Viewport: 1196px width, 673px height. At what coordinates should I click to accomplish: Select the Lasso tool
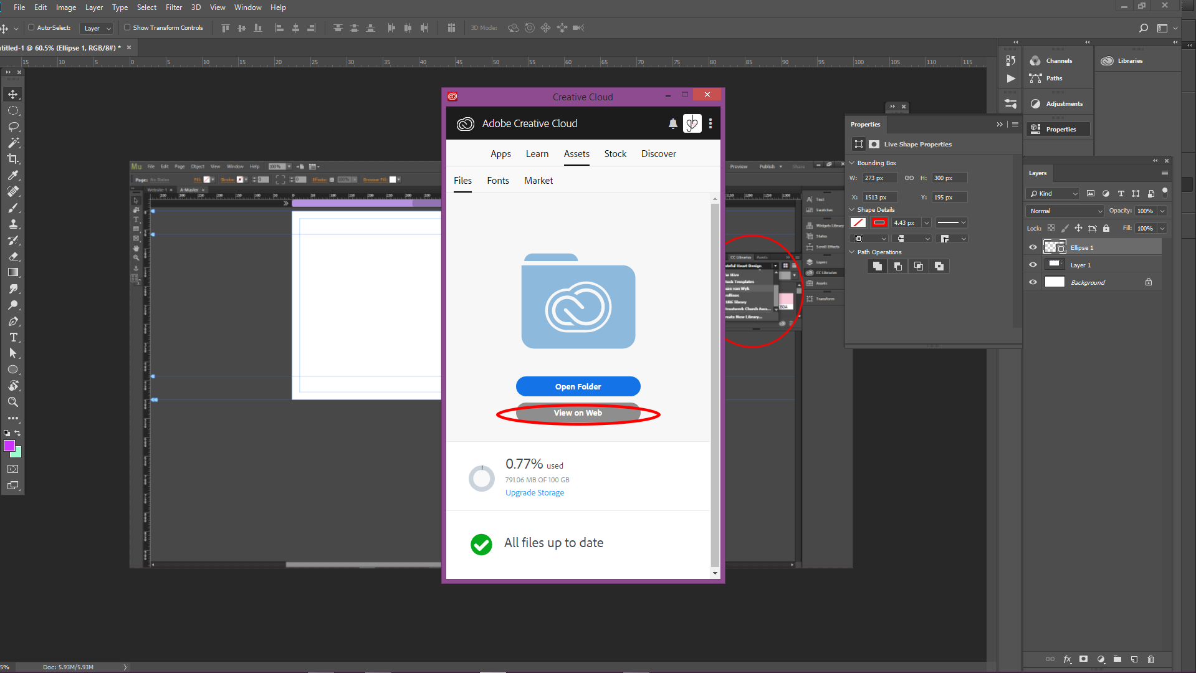click(x=12, y=126)
